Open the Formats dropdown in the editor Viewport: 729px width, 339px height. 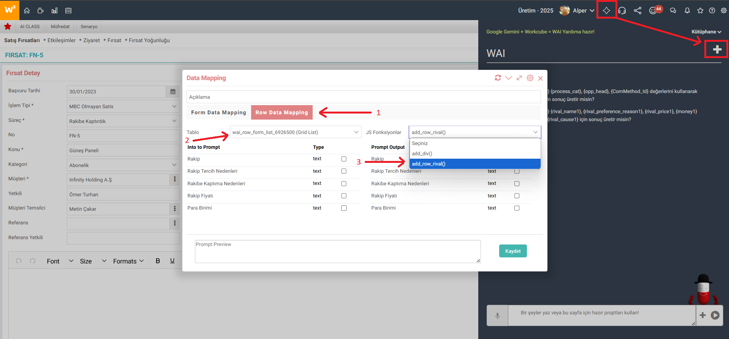coord(128,261)
